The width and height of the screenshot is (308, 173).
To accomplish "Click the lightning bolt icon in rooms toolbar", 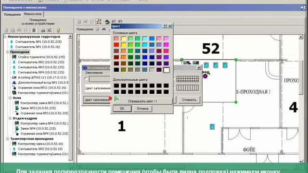I will (58, 30).
